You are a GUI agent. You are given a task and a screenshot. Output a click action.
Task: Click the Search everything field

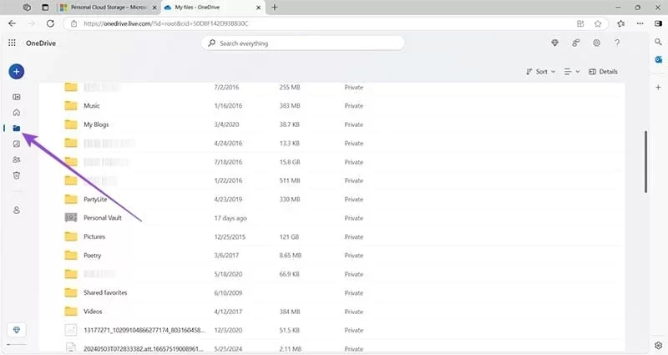coord(303,43)
